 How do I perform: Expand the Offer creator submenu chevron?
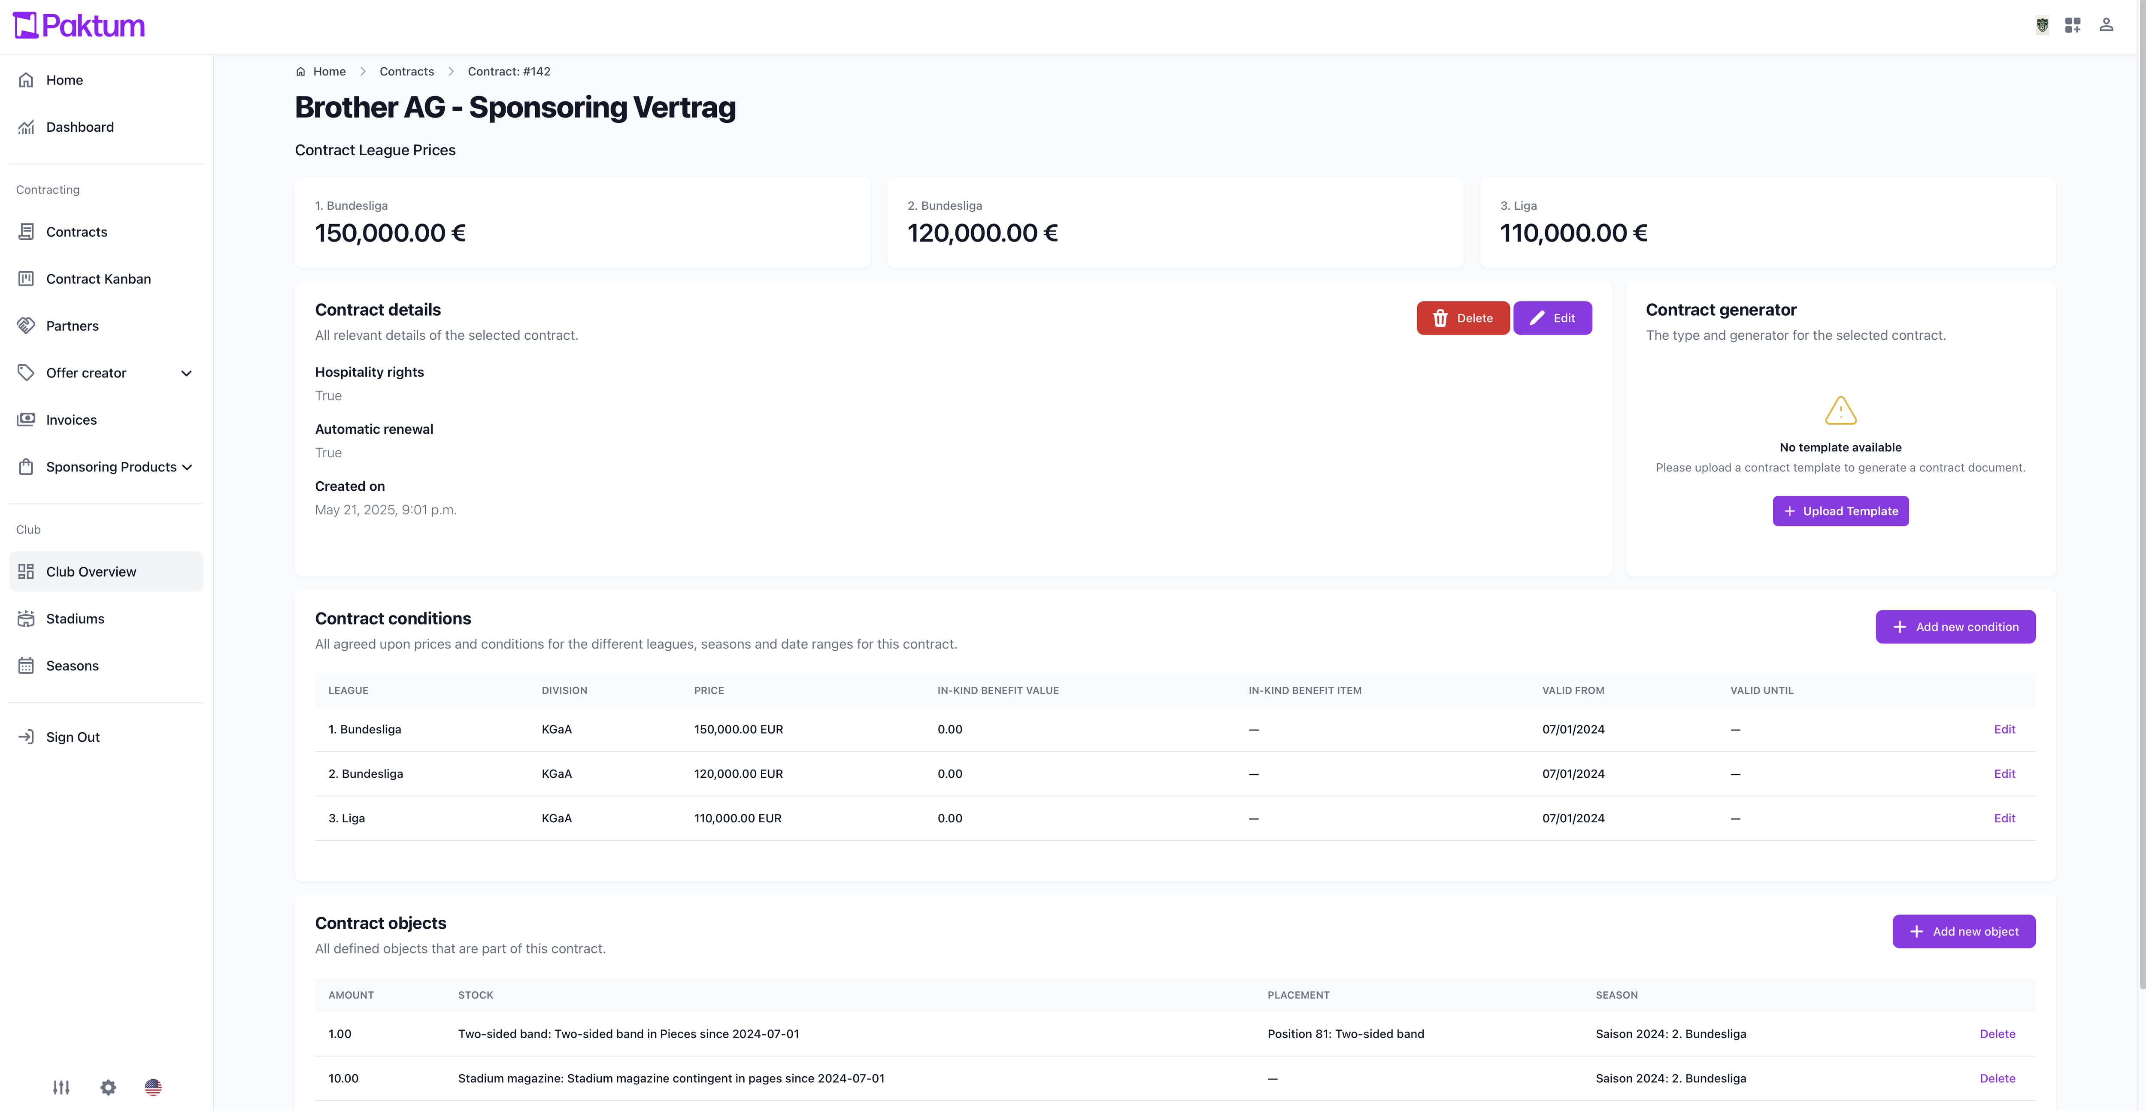187,373
